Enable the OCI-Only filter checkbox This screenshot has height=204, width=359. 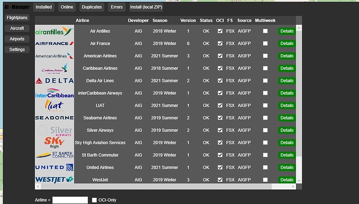coord(94,200)
